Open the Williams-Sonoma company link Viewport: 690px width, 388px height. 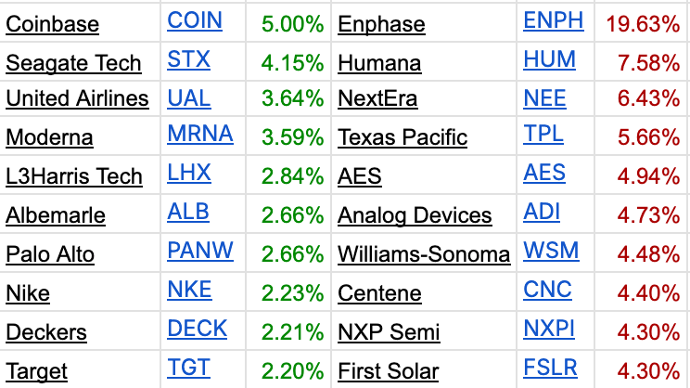click(424, 254)
